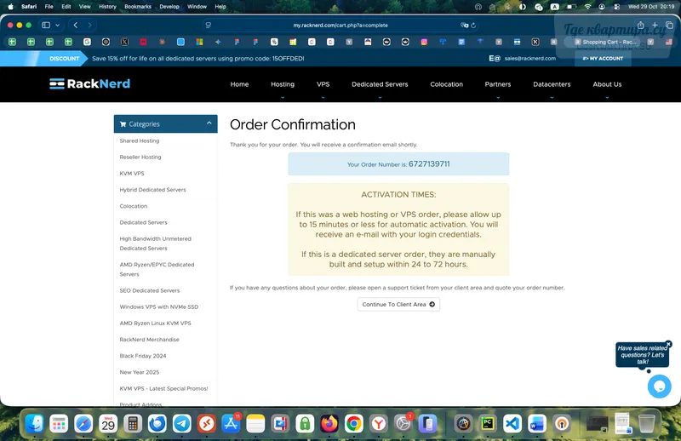Select RackNerd Merchandise category

tap(150, 340)
